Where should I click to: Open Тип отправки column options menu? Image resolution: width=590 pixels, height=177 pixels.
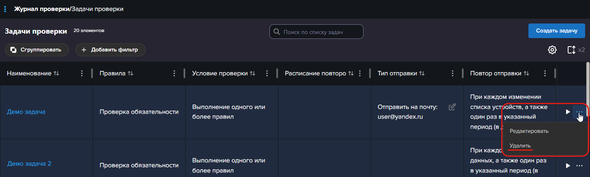click(x=453, y=73)
